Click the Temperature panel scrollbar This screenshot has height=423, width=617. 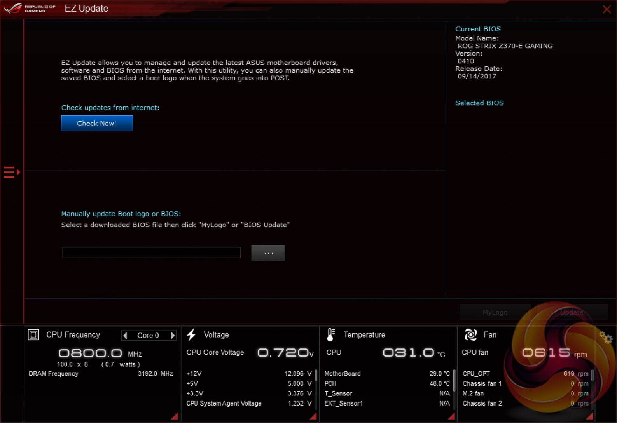pos(454,380)
